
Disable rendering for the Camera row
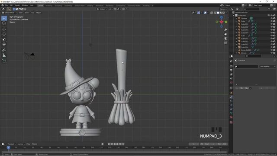[x=274, y=18]
